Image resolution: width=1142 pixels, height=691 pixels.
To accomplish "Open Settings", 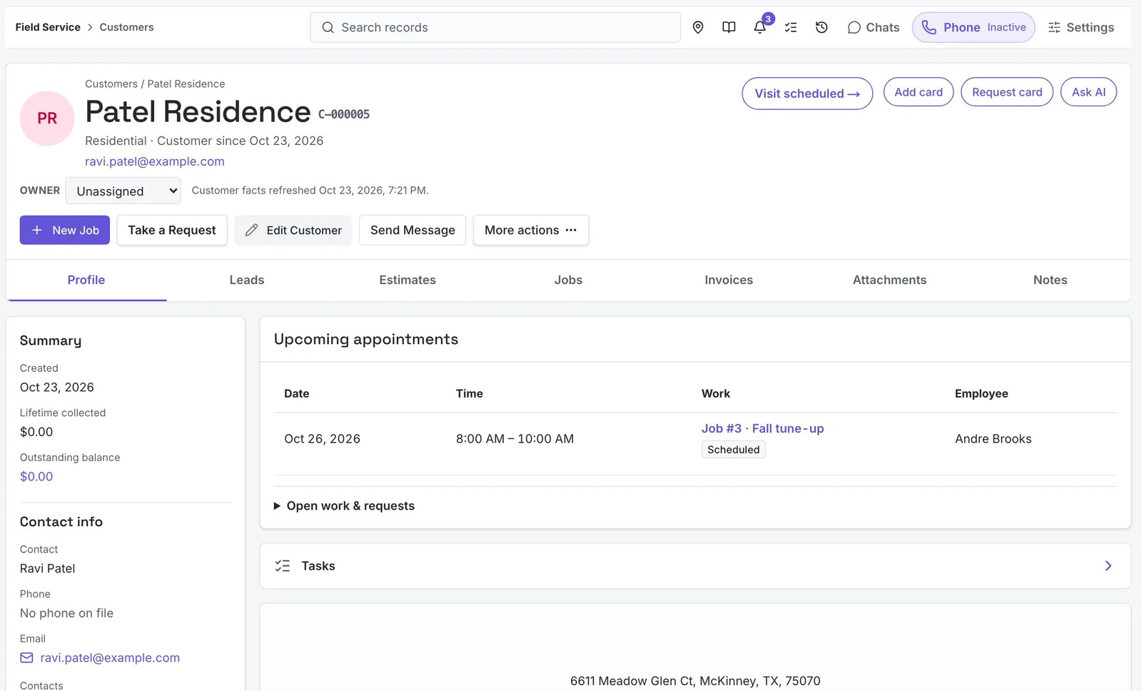I will 1081,27.
